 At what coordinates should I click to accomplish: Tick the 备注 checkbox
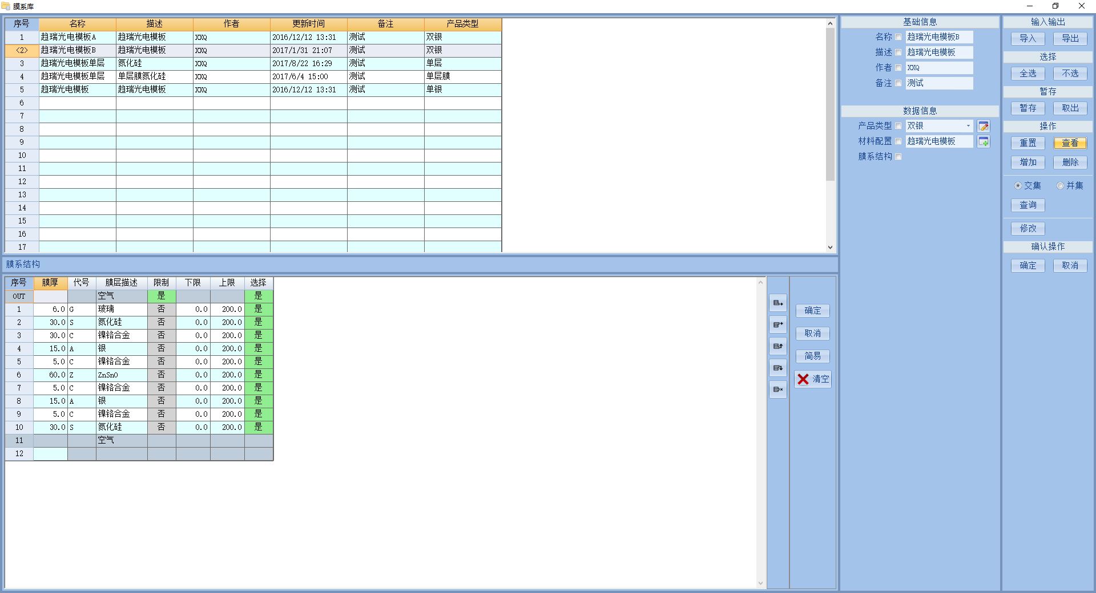click(898, 83)
